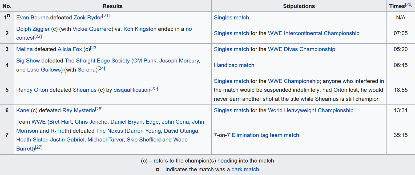415x175 pixels.
Task: Open the Rey Mysterio link
Action: tap(79, 110)
